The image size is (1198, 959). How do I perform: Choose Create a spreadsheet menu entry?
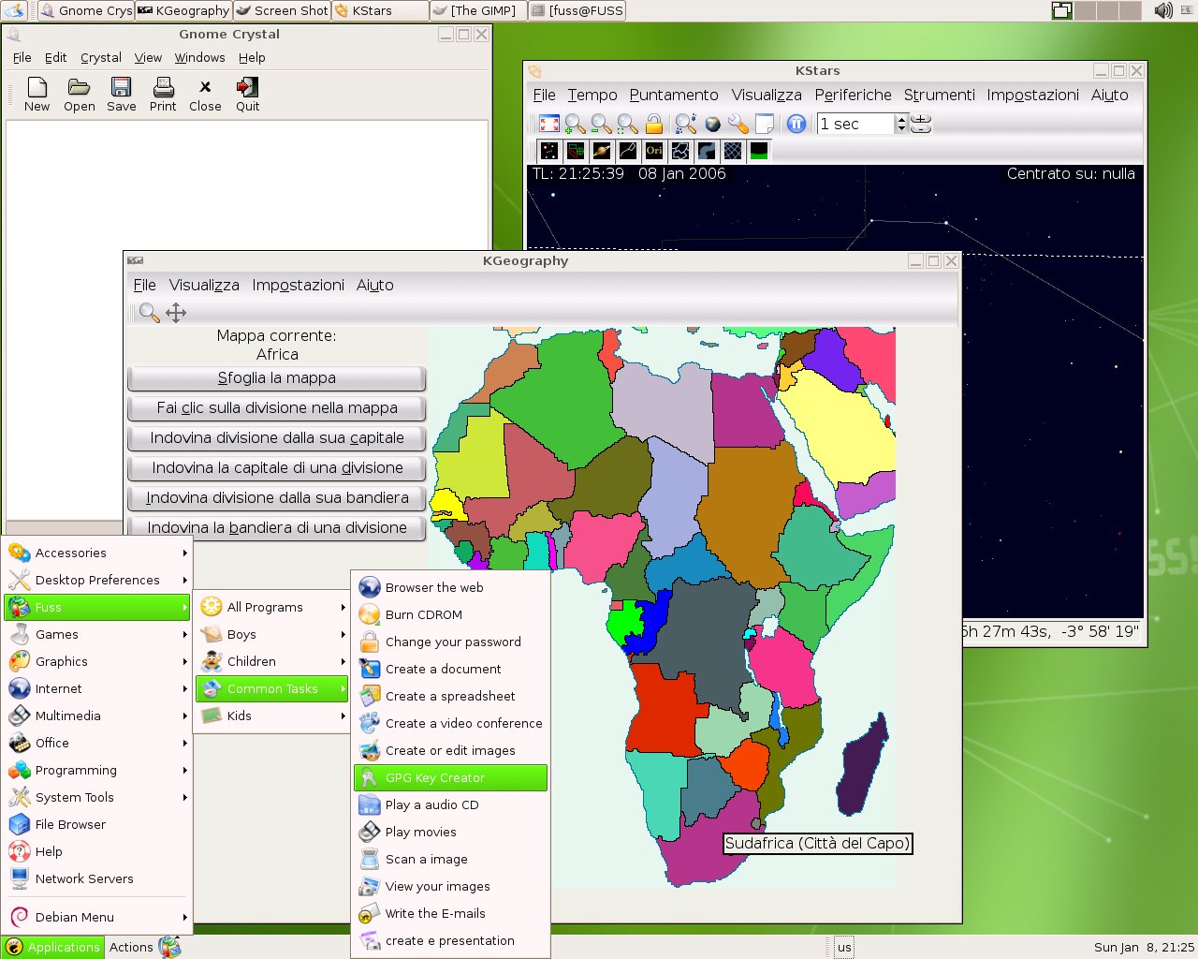pos(450,696)
